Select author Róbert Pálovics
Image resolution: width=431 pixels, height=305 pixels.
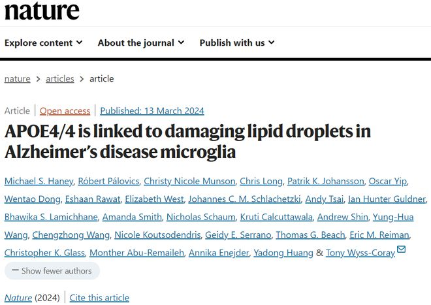click(x=110, y=181)
